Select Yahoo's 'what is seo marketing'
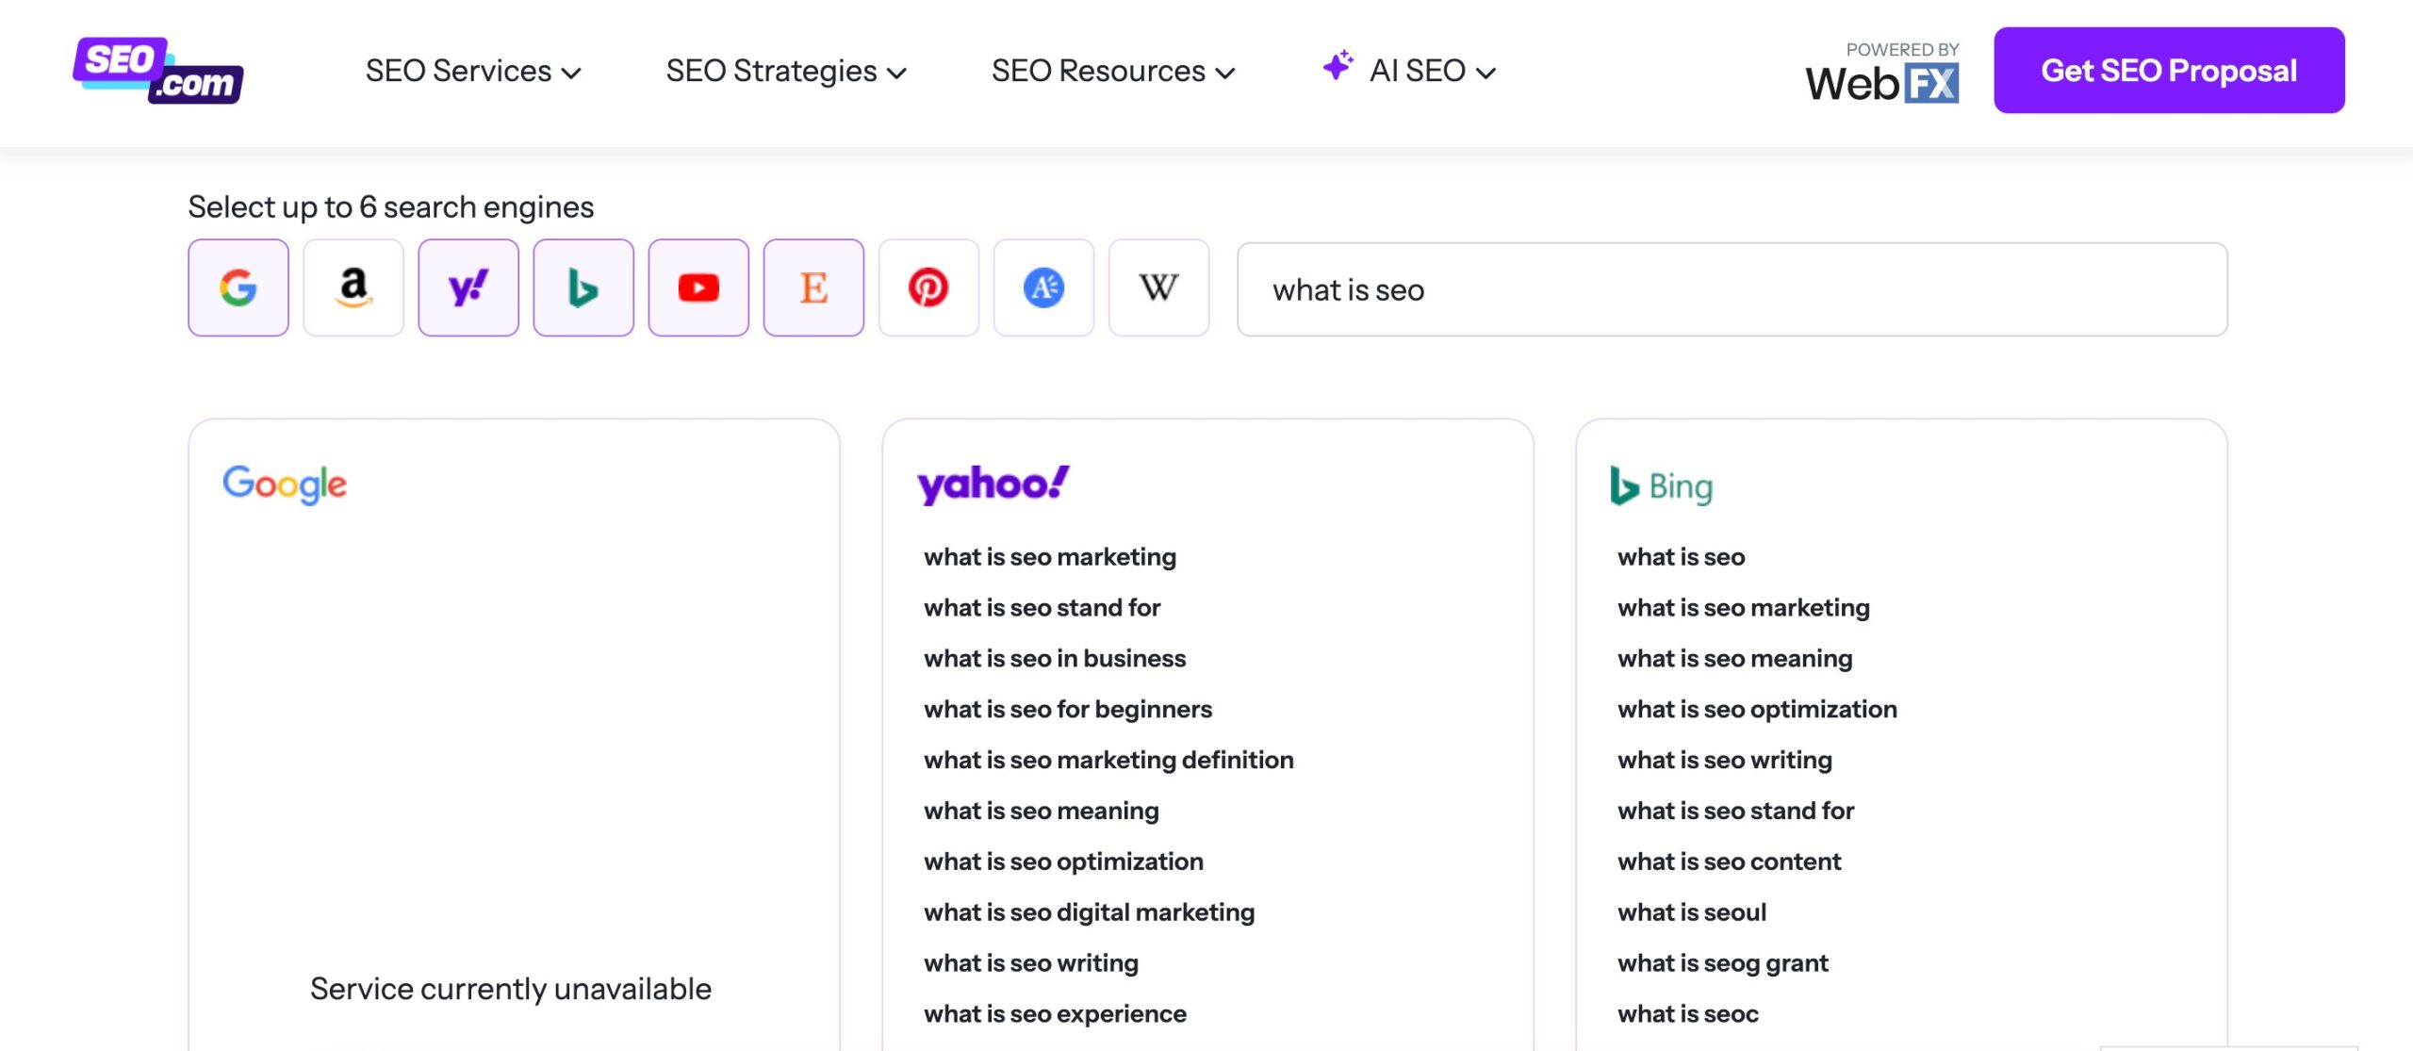 click(x=1050, y=557)
